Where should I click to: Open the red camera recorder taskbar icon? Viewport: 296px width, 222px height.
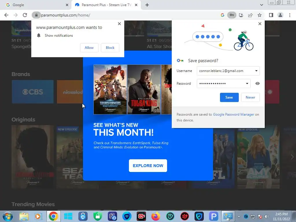point(141,216)
